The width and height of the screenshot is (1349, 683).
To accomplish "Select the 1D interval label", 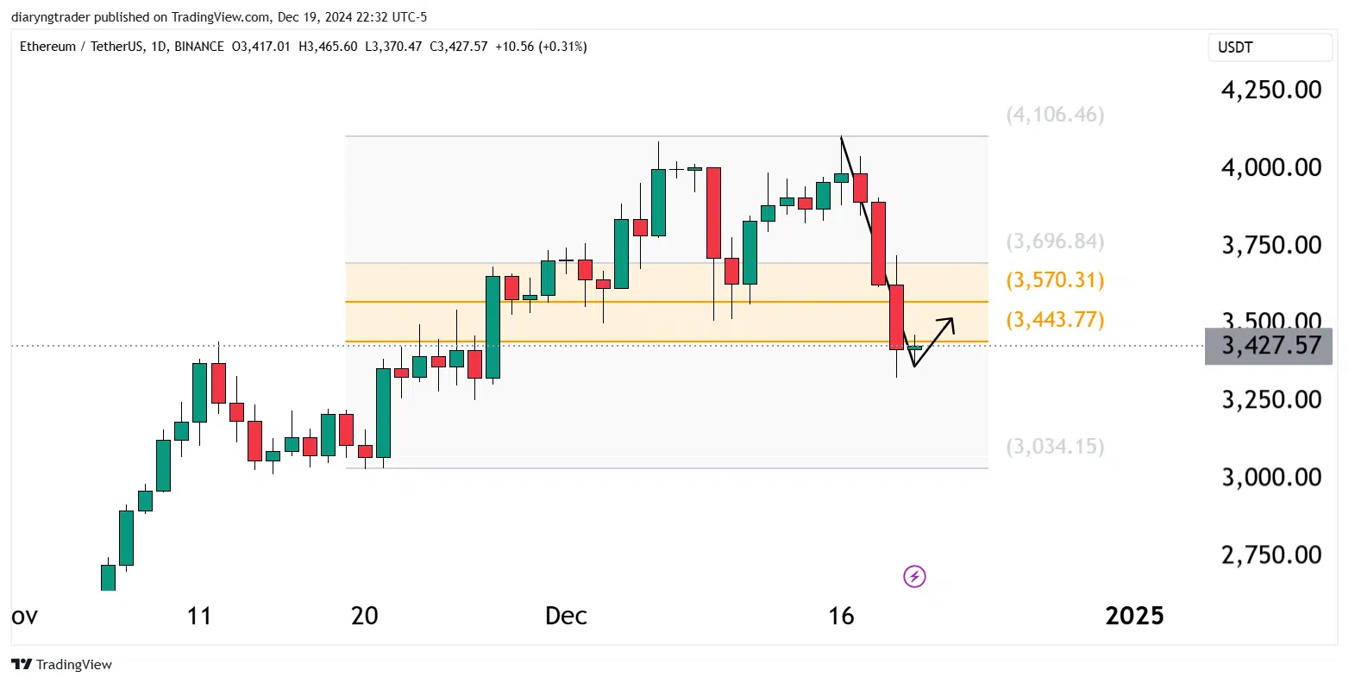I will (x=158, y=47).
